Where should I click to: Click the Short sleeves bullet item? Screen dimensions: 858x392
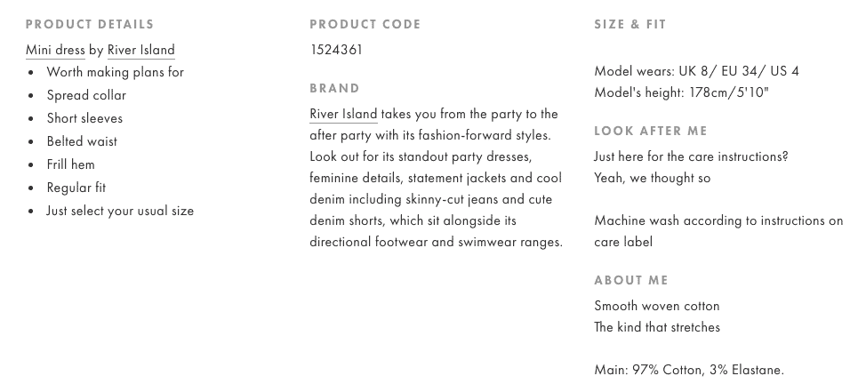(84, 118)
